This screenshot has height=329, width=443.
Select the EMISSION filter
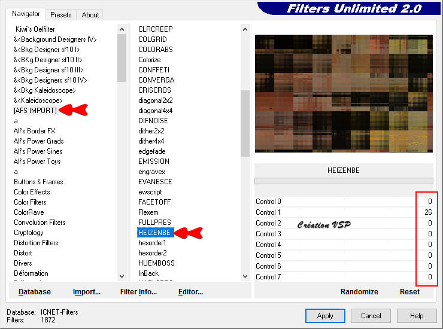pyautogui.click(x=154, y=162)
